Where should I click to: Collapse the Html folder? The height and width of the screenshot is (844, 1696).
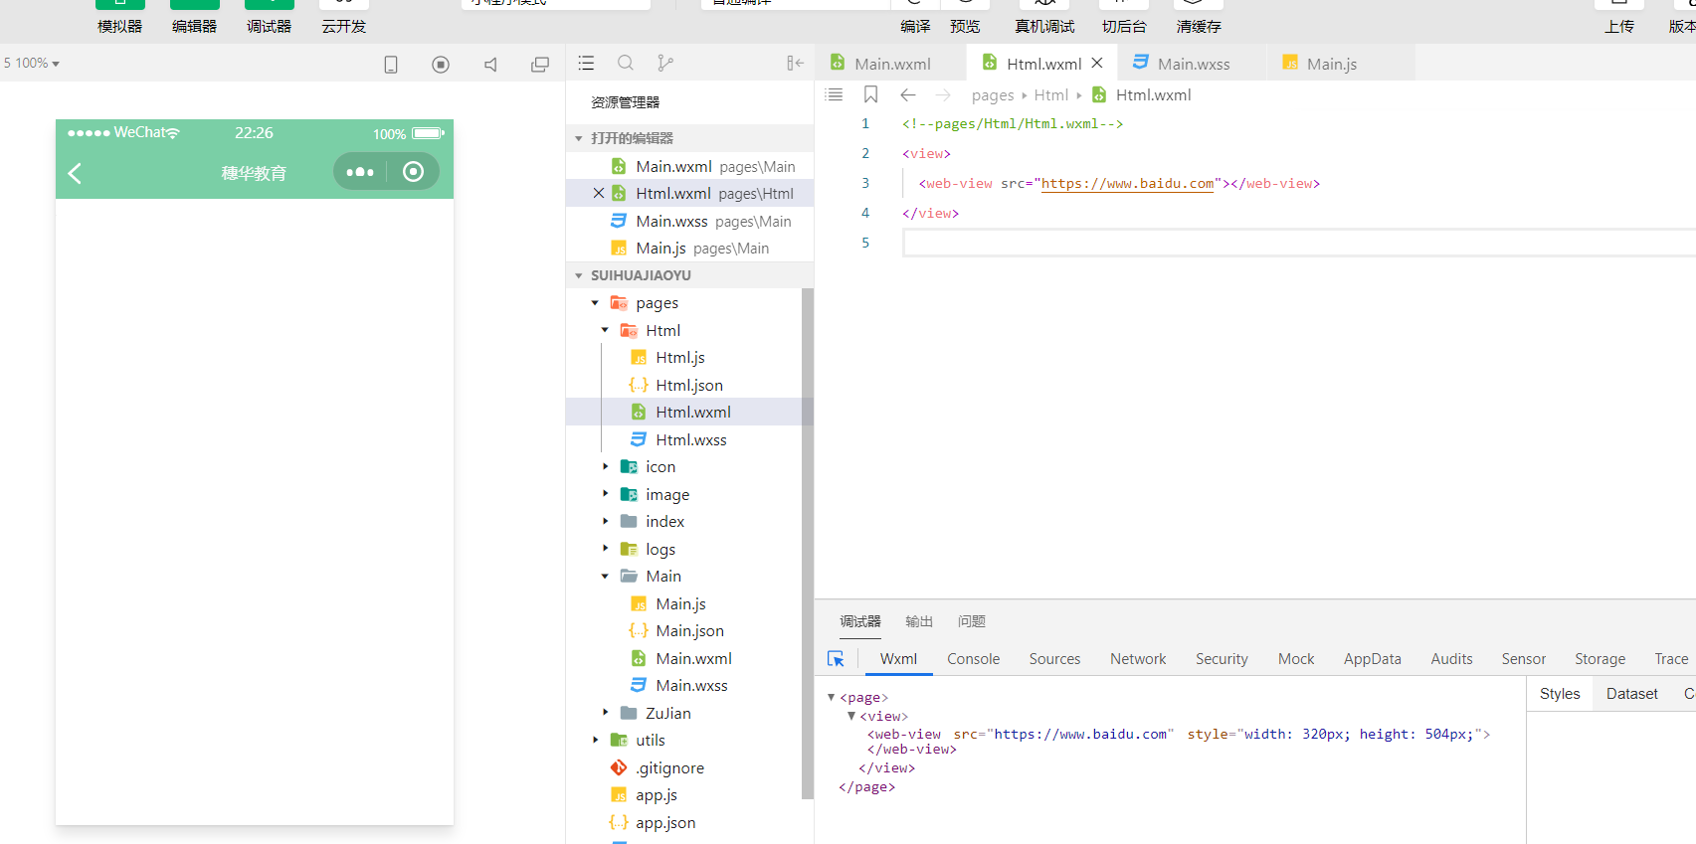coord(605,330)
